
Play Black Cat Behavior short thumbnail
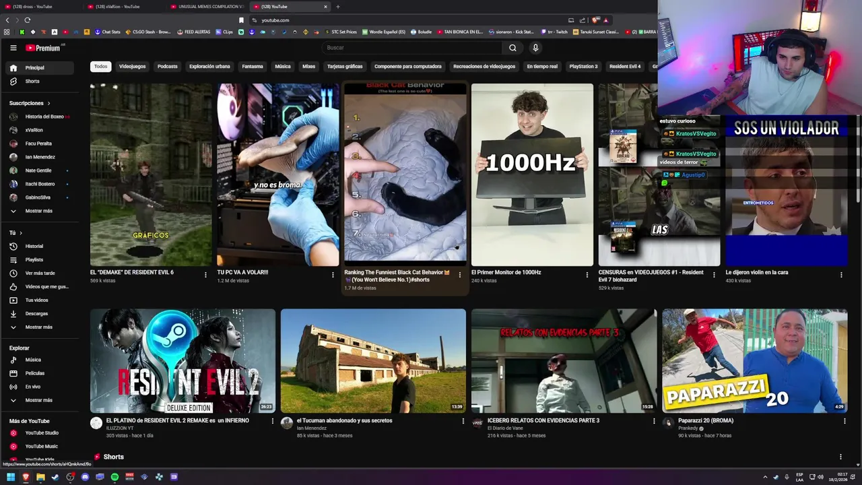click(x=405, y=174)
